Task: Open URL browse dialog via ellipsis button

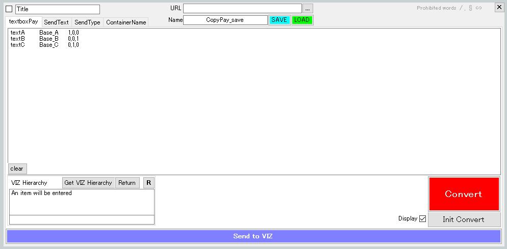Action: point(308,9)
